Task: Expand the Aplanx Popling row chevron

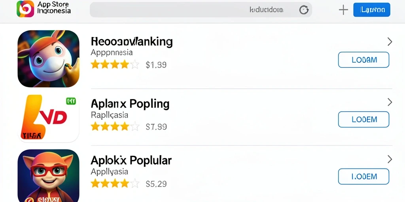Action: click(390, 102)
